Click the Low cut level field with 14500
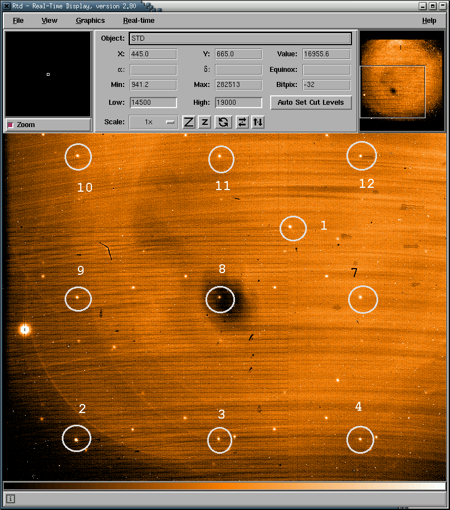This screenshot has width=450, height=510. [x=153, y=103]
